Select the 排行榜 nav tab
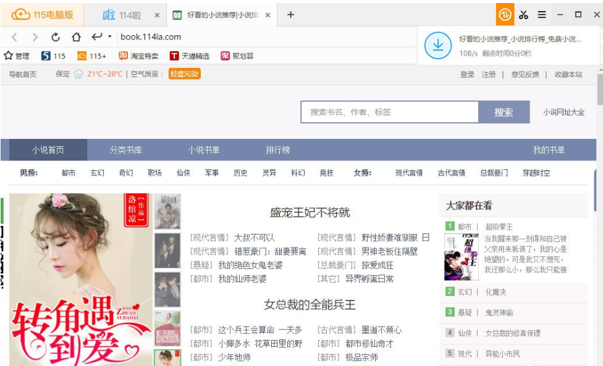603x366 pixels. (277, 150)
